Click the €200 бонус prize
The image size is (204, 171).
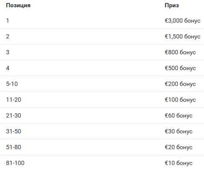click(180, 84)
